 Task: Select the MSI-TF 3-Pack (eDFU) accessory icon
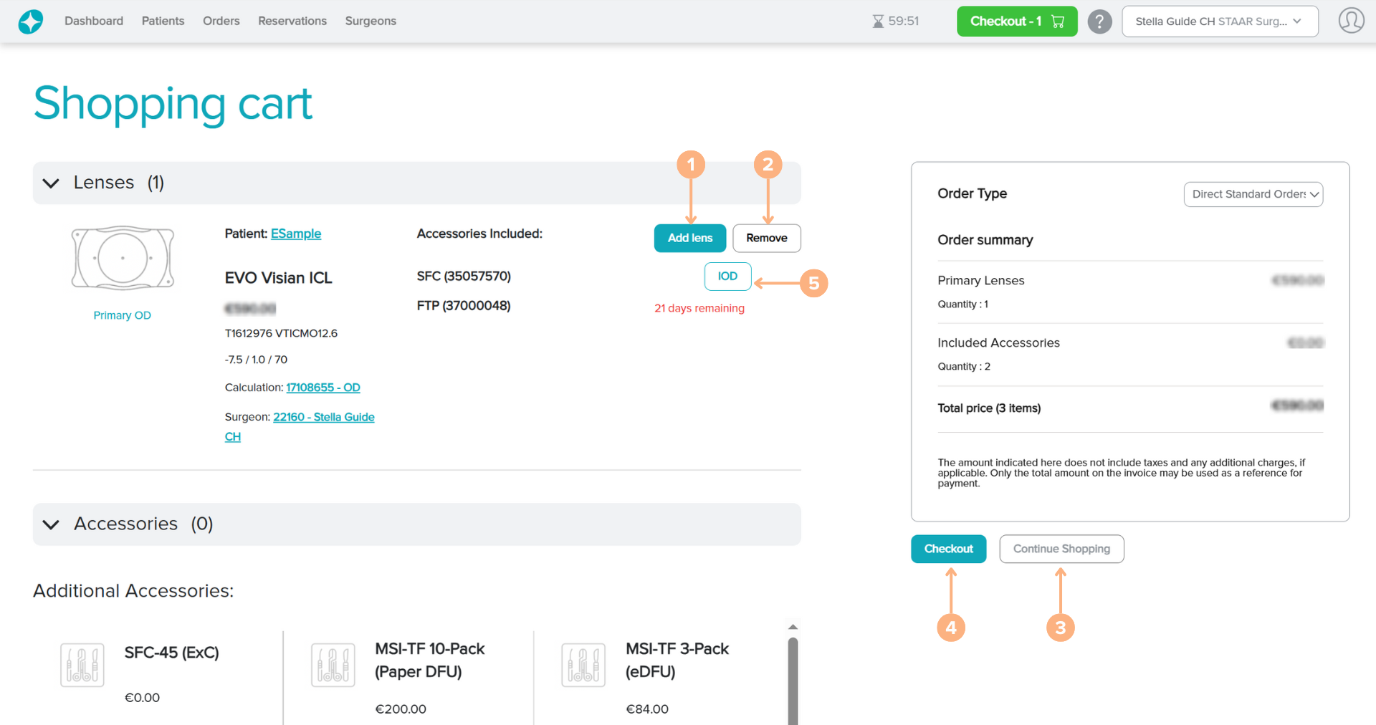pos(583,665)
